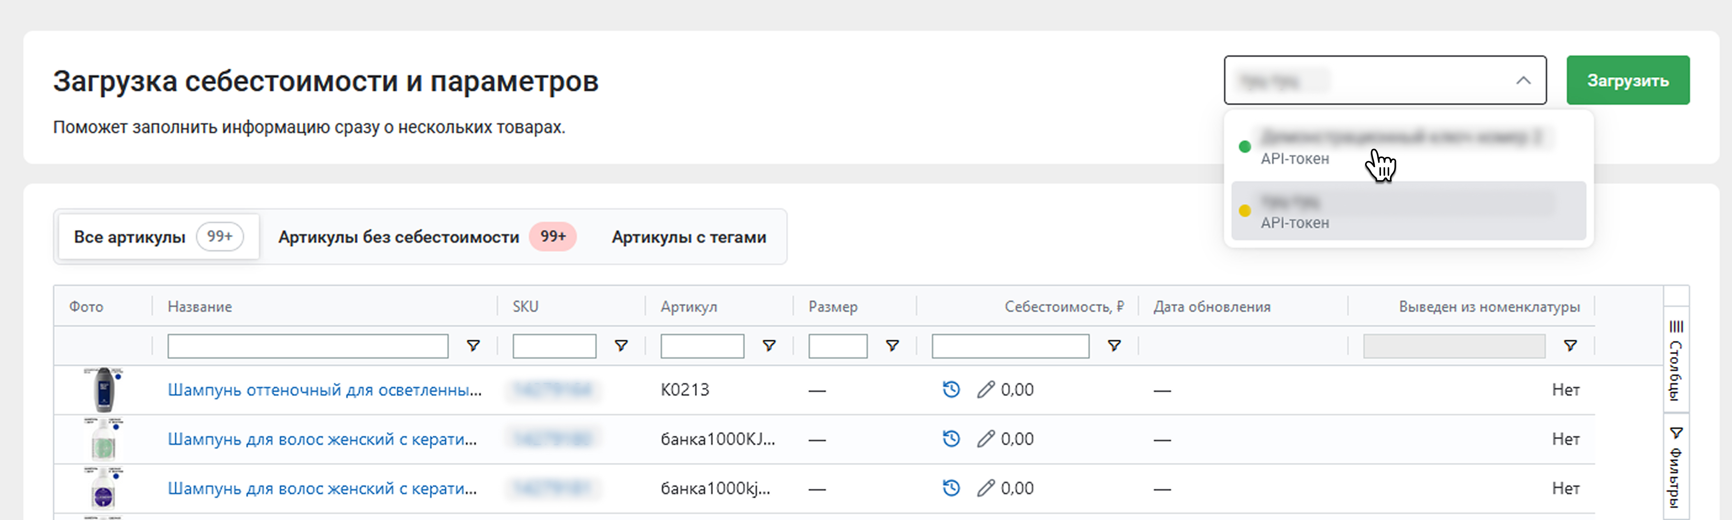Image resolution: width=1732 pixels, height=520 pixels.
Task: Open filter icon for Артикул column
Action: point(769,346)
